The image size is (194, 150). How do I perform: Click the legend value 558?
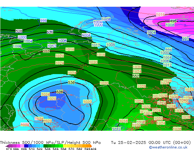pos(63,149)
